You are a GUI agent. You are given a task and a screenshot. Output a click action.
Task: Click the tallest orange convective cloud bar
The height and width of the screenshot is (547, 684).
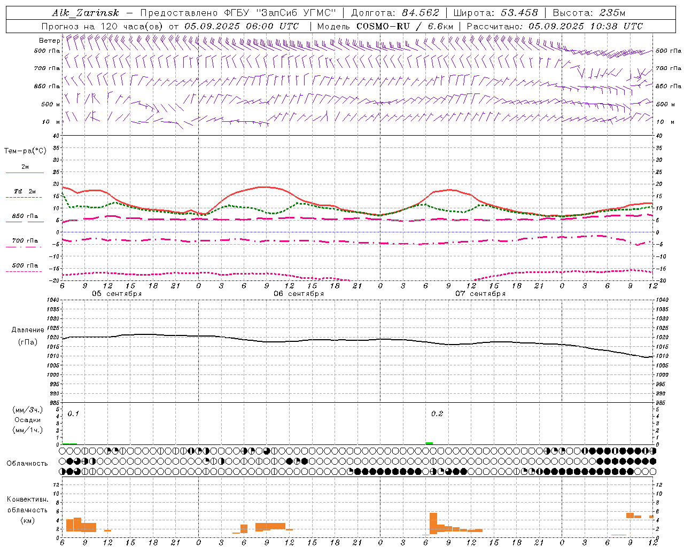(x=433, y=523)
